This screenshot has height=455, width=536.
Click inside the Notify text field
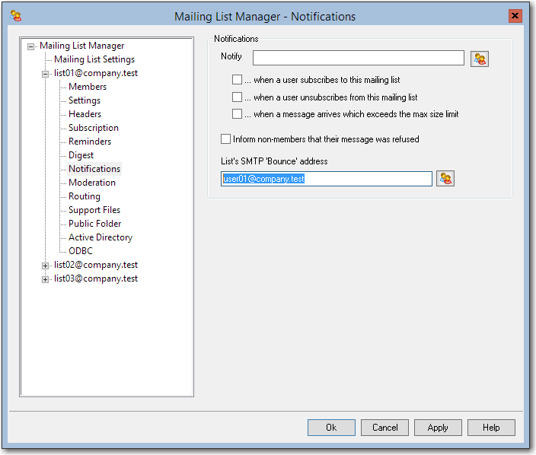pos(358,58)
